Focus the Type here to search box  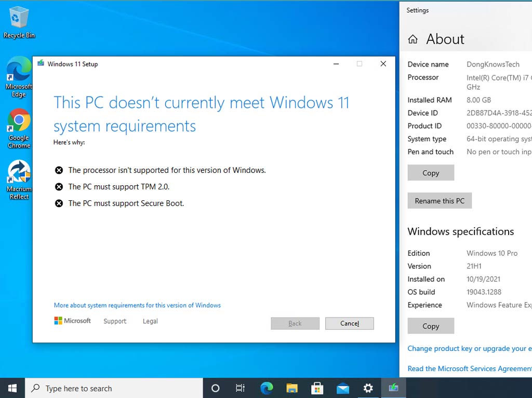tap(114, 388)
